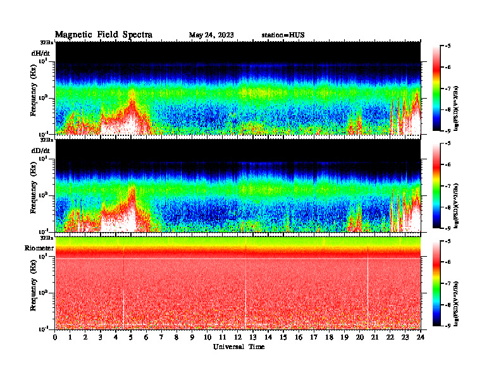
Task: Click the "-9" value on the dH/dt color bar
Action: pos(448,131)
